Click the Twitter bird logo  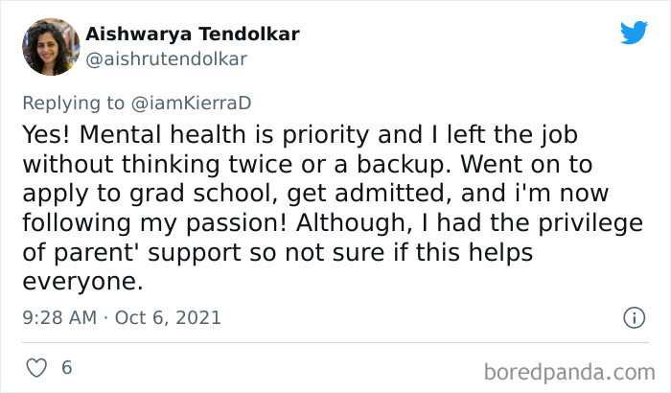tap(634, 33)
